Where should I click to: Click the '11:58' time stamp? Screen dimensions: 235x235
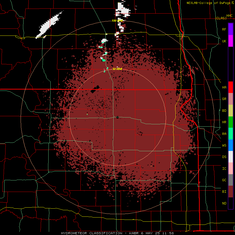pyautogui.click(x=169, y=233)
